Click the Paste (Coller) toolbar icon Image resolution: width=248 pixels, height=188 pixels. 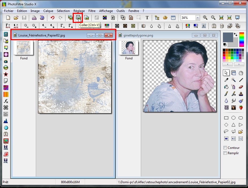[78, 18]
